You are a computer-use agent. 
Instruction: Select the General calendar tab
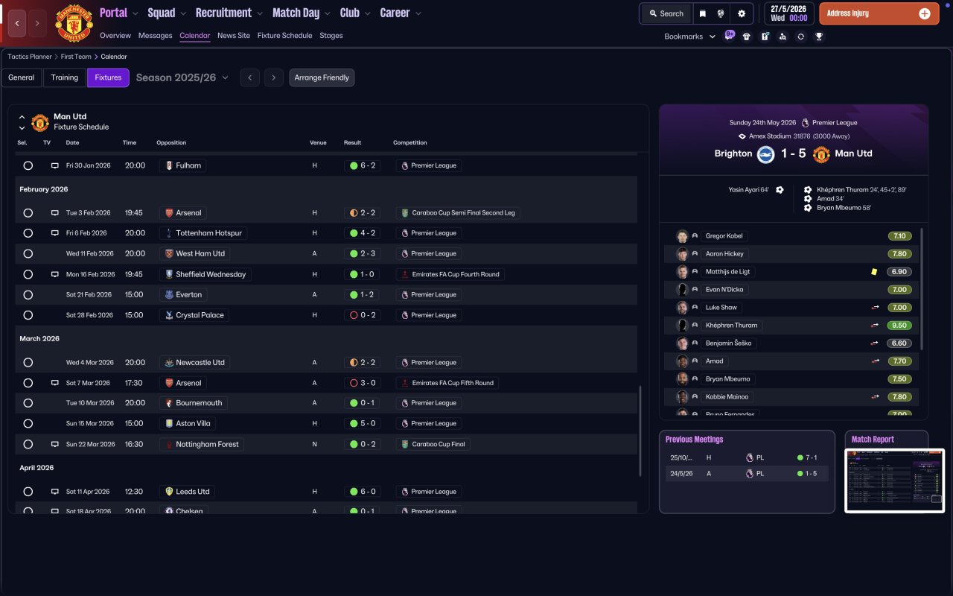(x=22, y=77)
